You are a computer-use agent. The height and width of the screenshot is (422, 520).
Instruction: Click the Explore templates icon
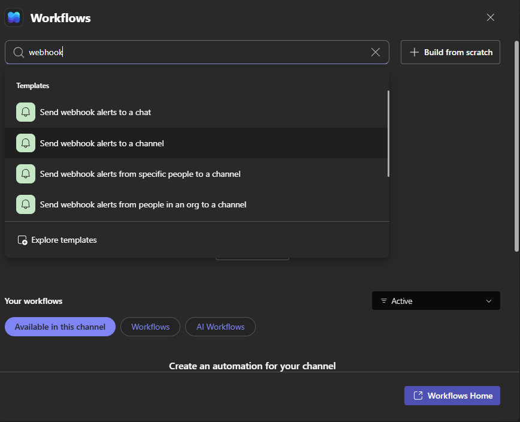23,240
